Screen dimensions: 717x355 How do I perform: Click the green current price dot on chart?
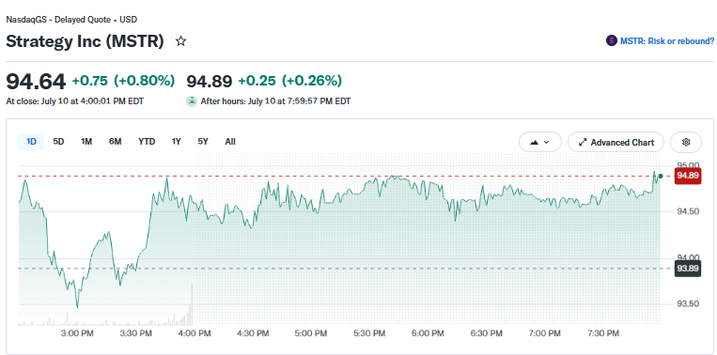coord(661,176)
